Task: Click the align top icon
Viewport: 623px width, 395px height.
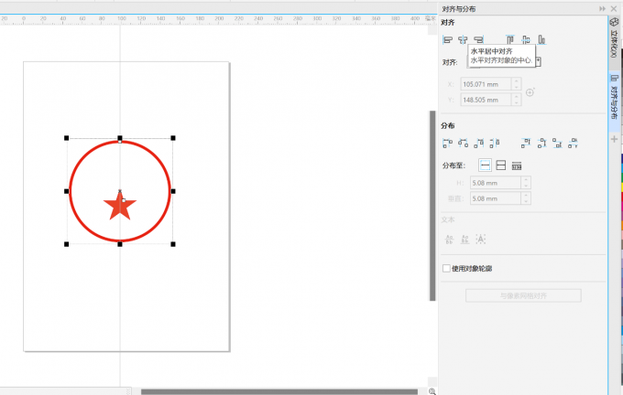Action: pyautogui.click(x=510, y=39)
